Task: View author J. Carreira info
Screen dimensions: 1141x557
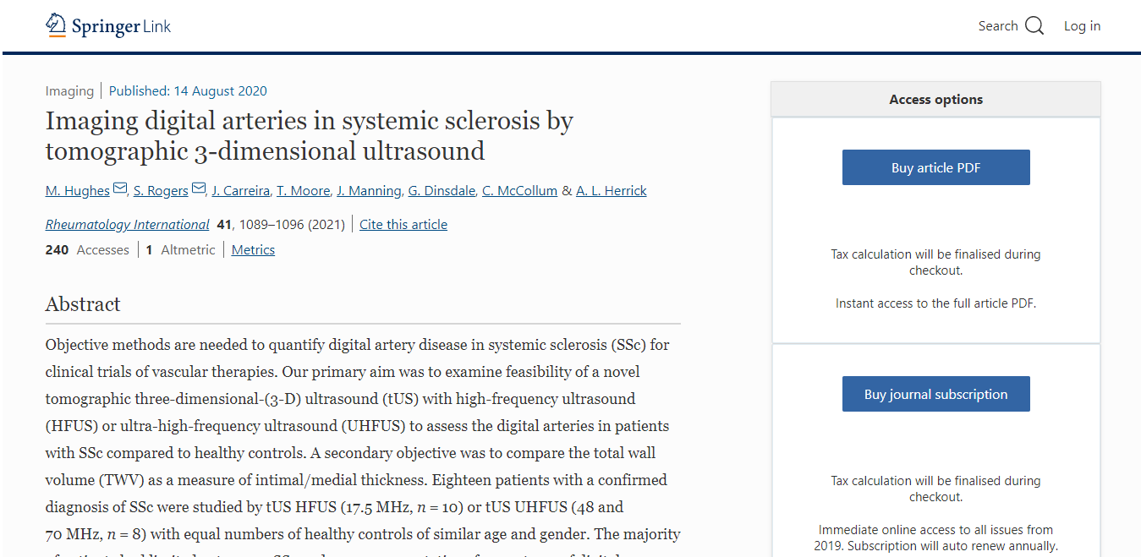Action: (x=241, y=191)
